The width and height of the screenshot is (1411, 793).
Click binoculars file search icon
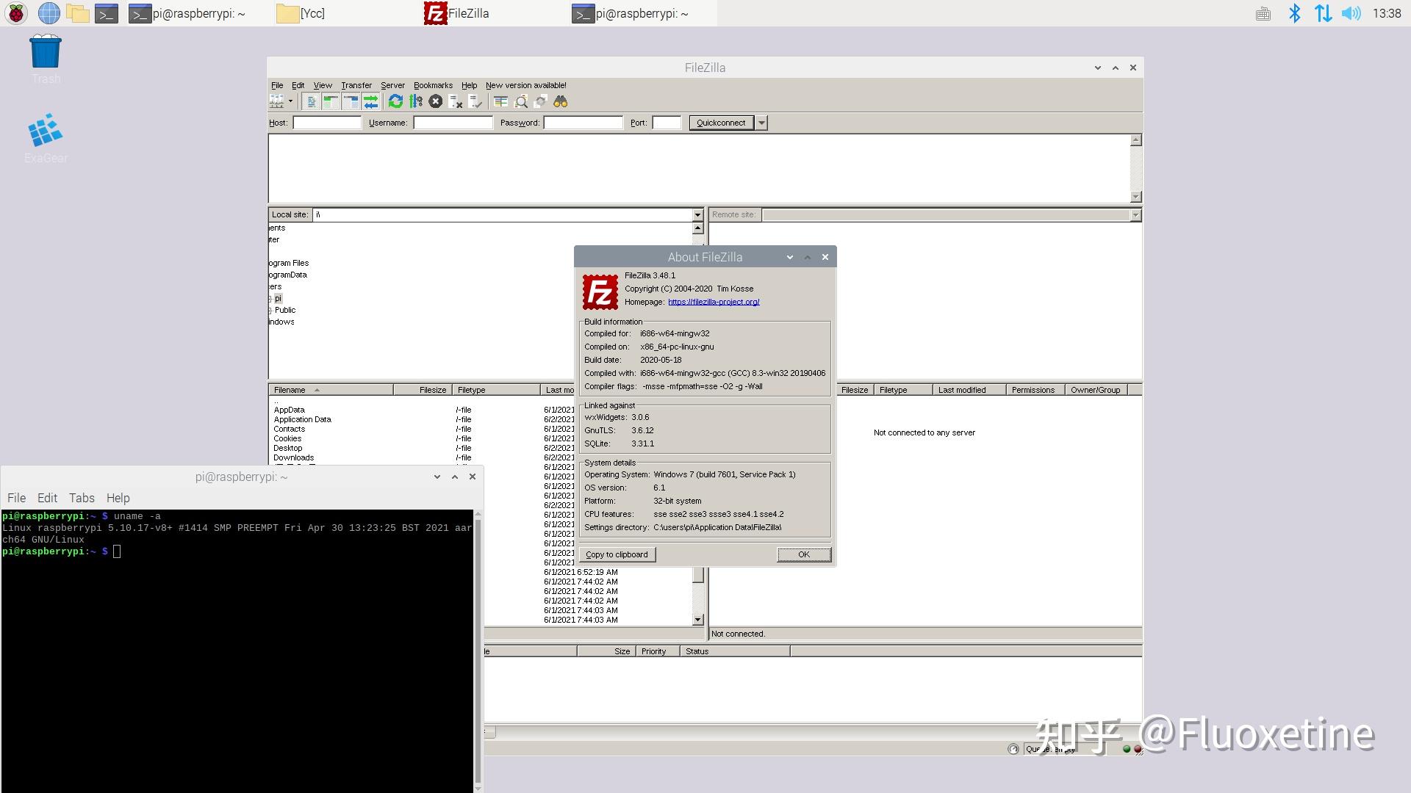tap(561, 101)
